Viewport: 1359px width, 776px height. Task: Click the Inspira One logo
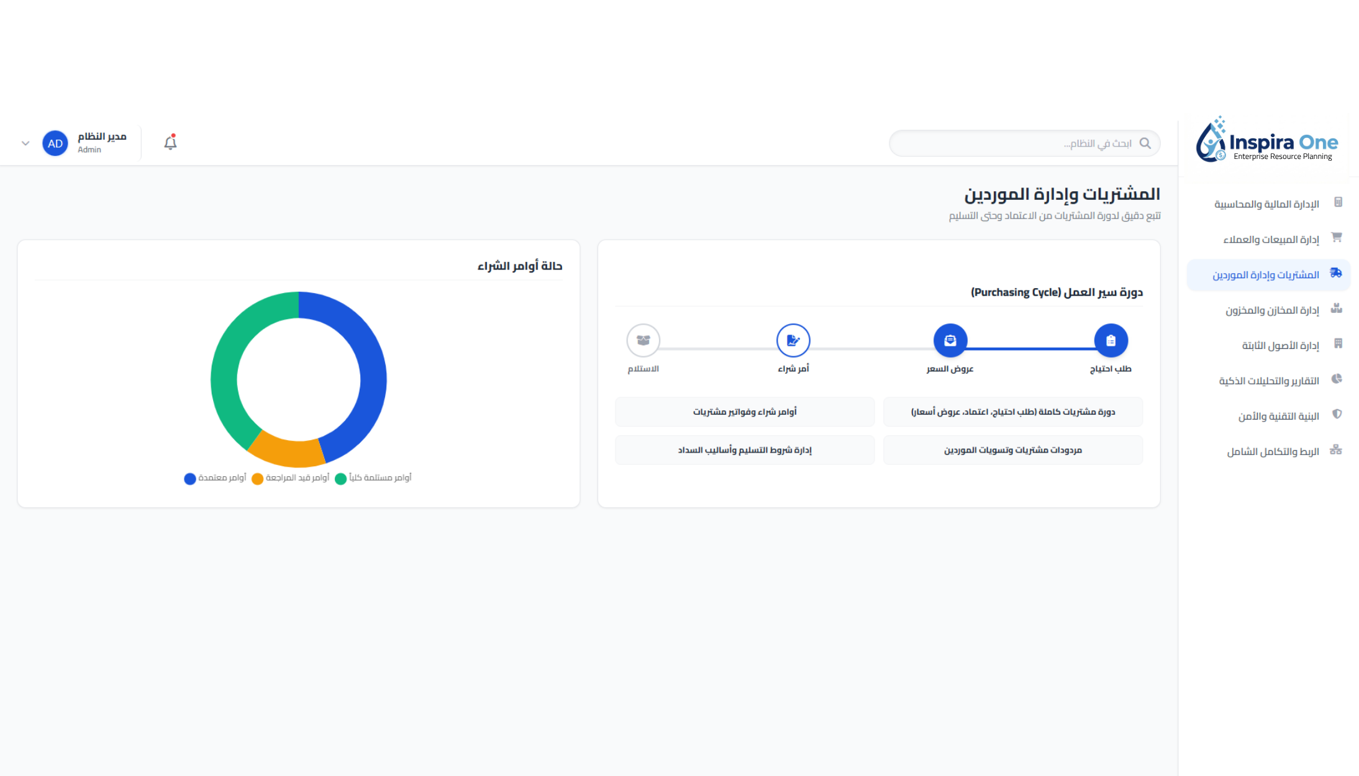tap(1267, 140)
